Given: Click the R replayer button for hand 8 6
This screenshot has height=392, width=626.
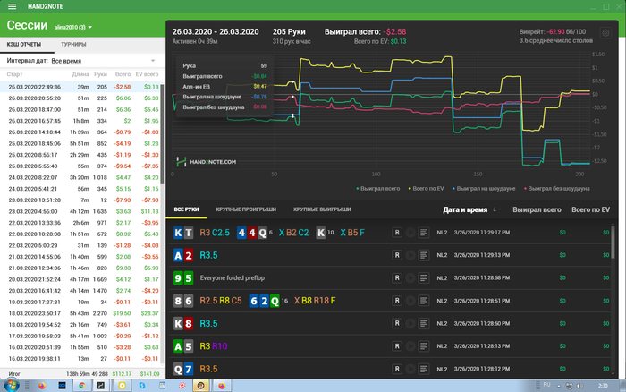Looking at the screenshot, I should tap(397, 301).
